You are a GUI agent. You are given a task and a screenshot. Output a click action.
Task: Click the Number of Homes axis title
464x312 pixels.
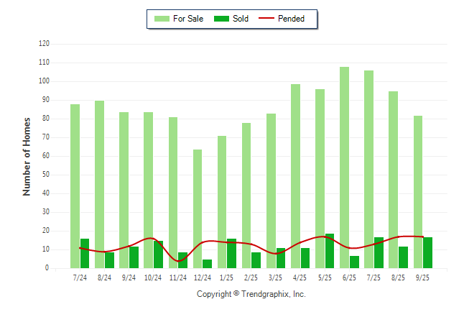27,156
